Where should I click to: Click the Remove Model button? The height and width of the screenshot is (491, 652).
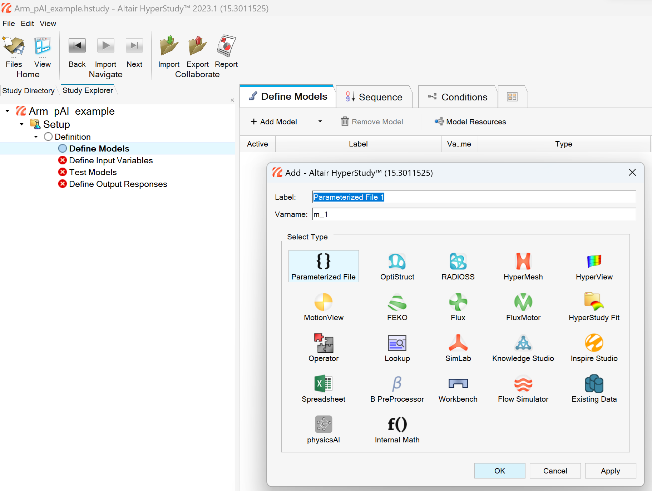click(372, 122)
